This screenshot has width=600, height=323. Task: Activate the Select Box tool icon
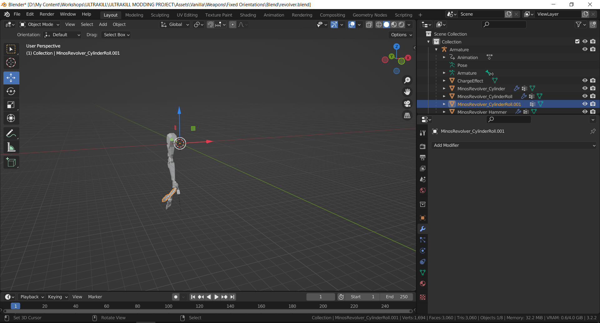[x=11, y=49]
